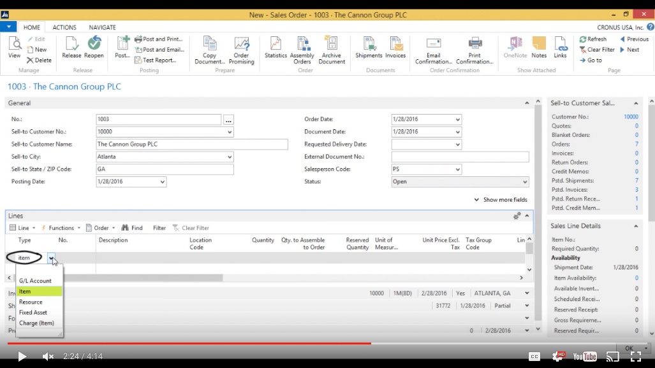
Task: Open Order Promising
Action: [x=242, y=50]
